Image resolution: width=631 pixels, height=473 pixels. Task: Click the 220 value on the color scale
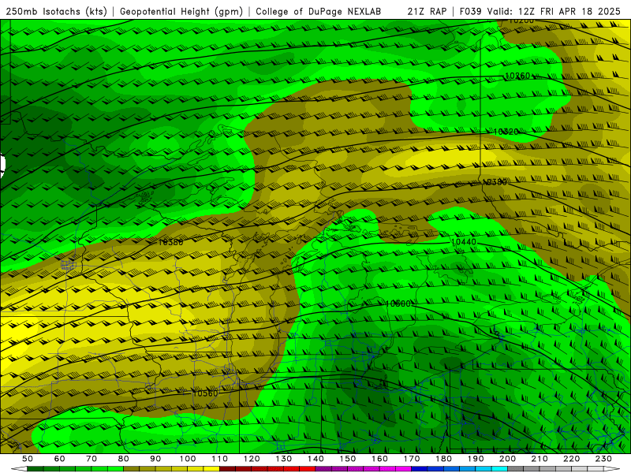(x=571, y=459)
